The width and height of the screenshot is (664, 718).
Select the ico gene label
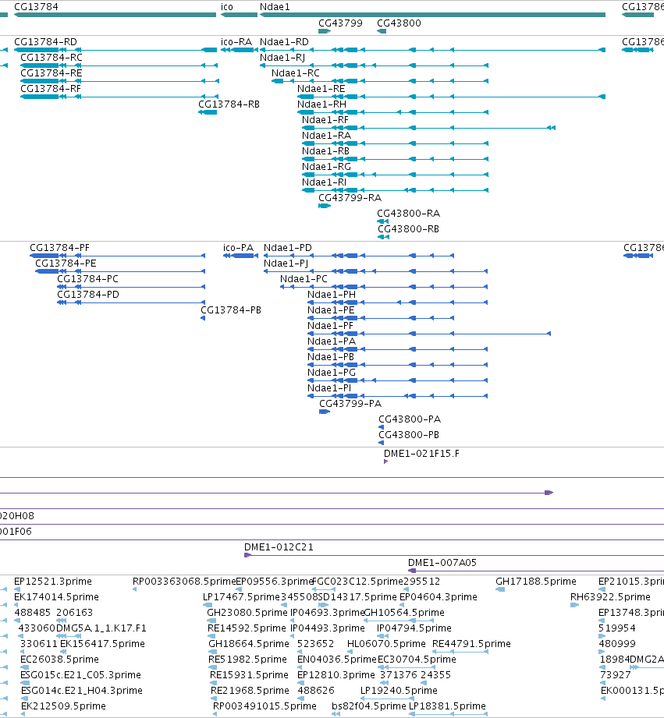point(227,7)
